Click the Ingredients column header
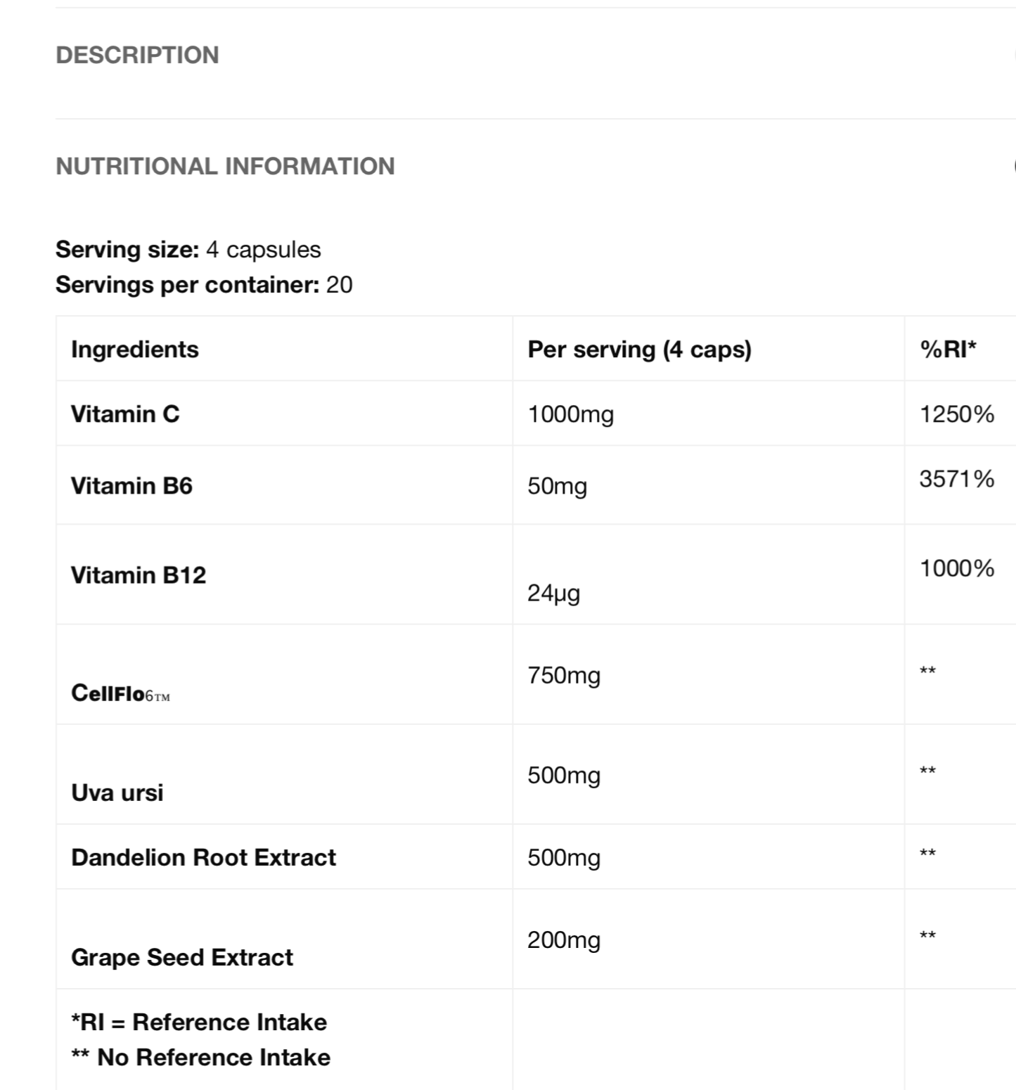The width and height of the screenshot is (1016, 1090). tap(135, 350)
